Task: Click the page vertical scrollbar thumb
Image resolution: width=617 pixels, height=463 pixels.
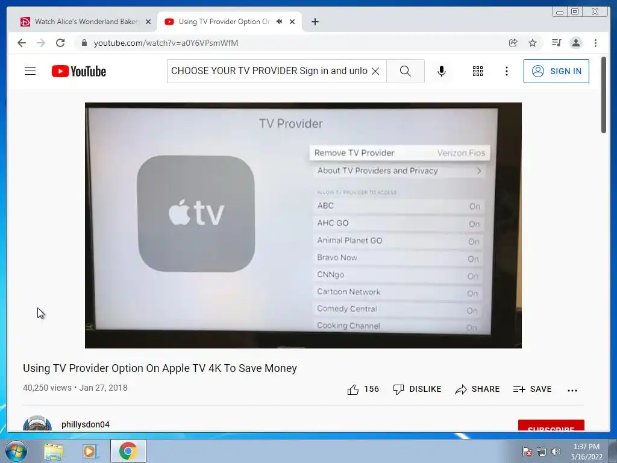Action: tap(604, 95)
